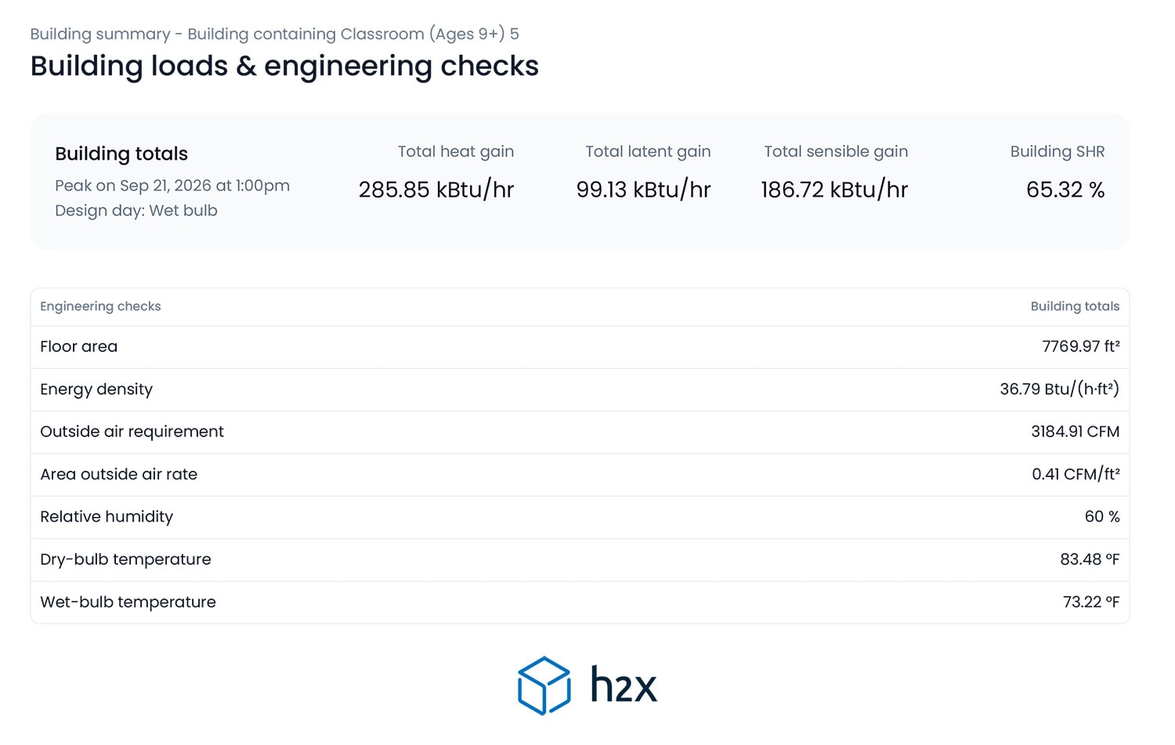The height and width of the screenshot is (745, 1175).
Task: Select the 73.22 °F value
Action: click(x=1091, y=602)
